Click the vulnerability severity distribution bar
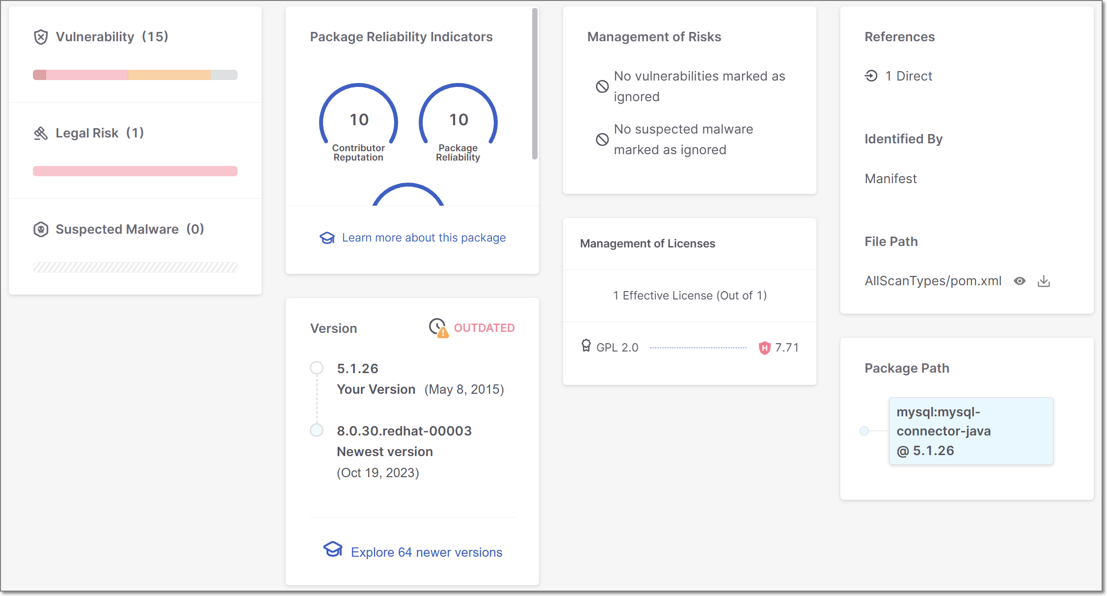This screenshot has width=1107, height=596. [135, 75]
